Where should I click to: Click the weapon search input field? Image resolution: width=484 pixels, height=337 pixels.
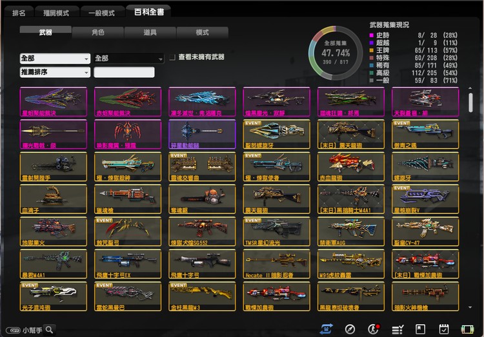coord(124,72)
